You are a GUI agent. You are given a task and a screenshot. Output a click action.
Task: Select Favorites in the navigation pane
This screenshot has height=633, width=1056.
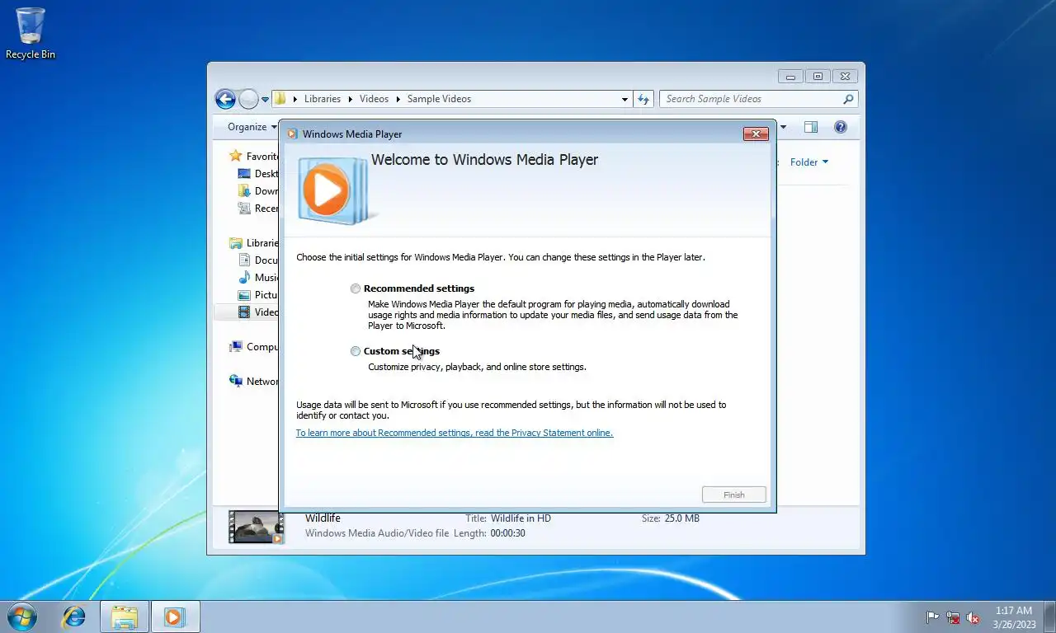[x=255, y=156]
